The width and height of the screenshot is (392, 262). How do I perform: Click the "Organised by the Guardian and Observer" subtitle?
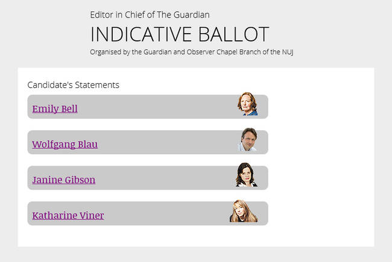point(191,52)
